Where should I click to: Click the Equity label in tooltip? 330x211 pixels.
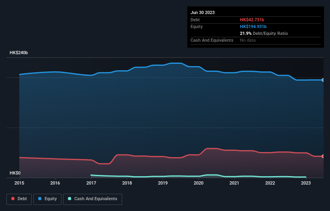pyautogui.click(x=197, y=26)
